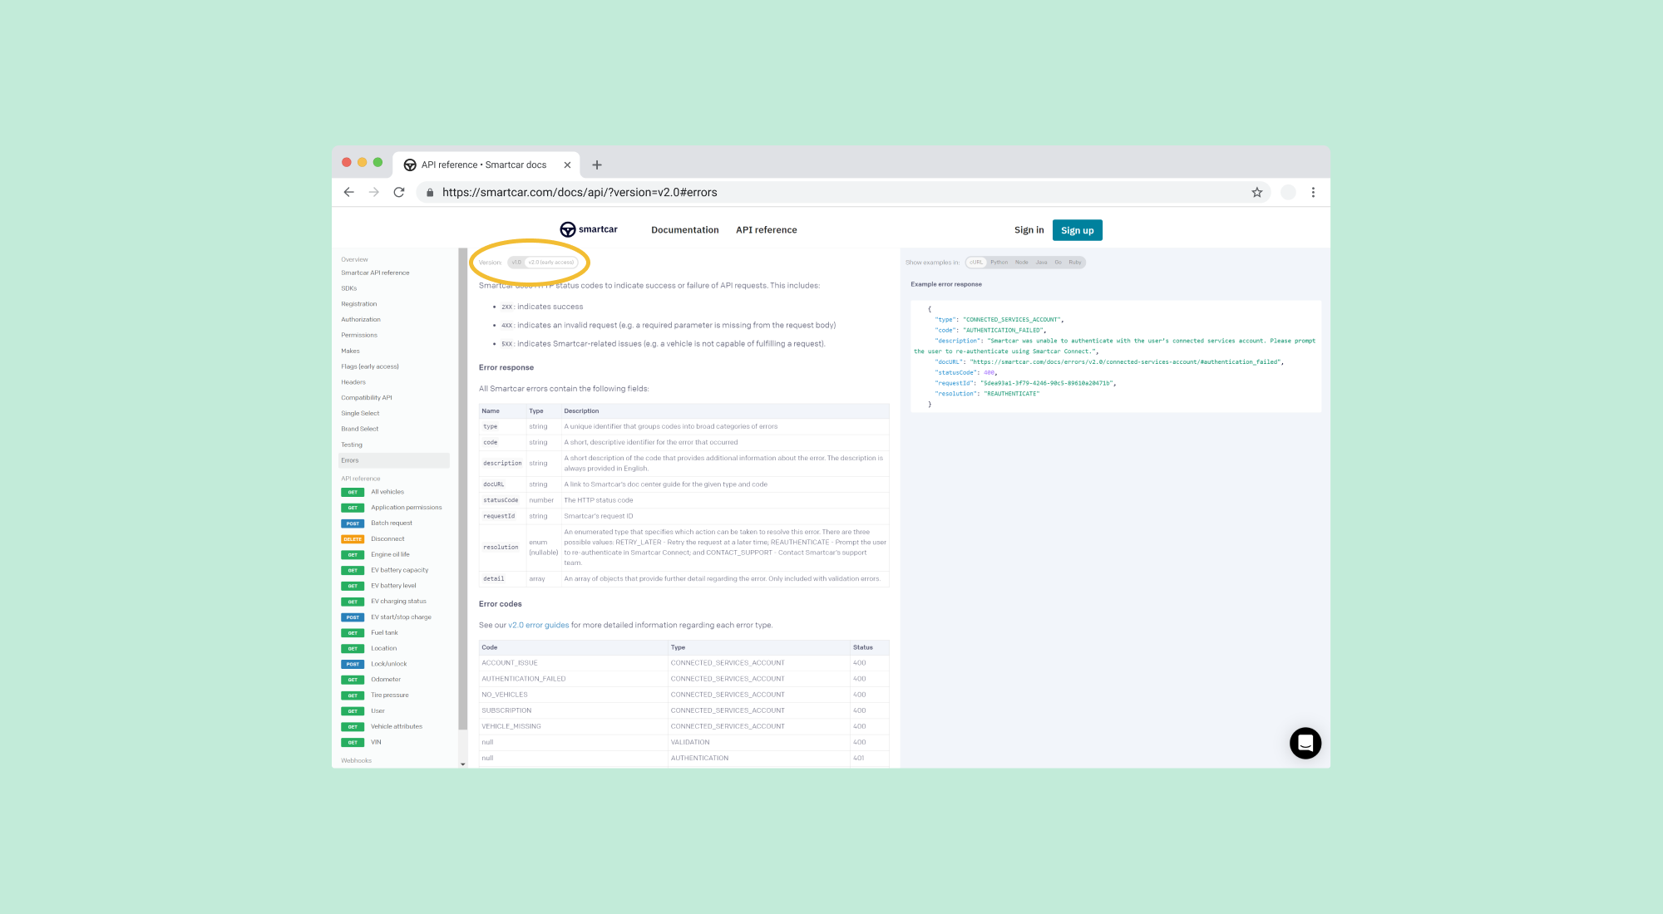Open browser three-dot menu

pos(1313,192)
